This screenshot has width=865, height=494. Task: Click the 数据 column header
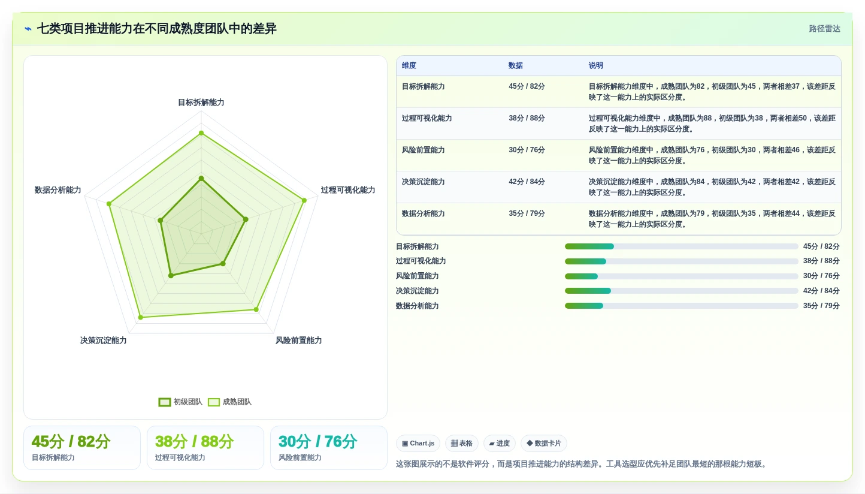(516, 66)
